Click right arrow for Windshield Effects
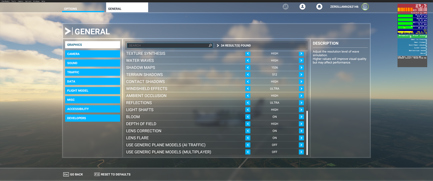Screen dimensions: 433x181 (301, 89)
